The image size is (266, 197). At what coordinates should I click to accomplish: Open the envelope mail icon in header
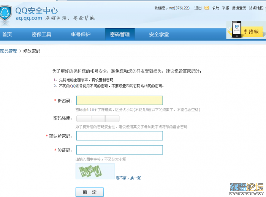[x=207, y=8]
